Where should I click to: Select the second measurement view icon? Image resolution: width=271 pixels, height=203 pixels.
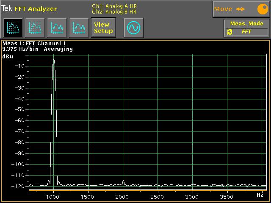pos(35,28)
